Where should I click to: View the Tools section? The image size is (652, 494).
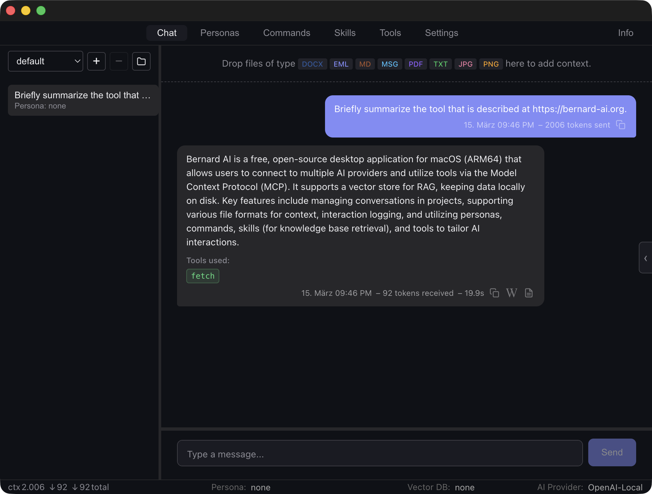pyautogui.click(x=390, y=33)
